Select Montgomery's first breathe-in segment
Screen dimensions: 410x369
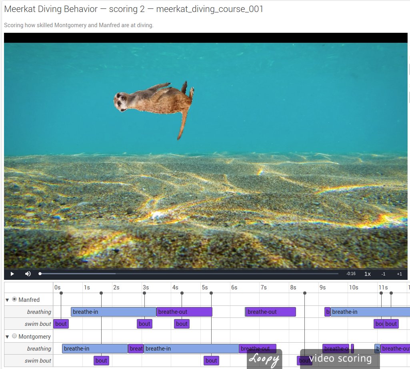[x=95, y=349]
